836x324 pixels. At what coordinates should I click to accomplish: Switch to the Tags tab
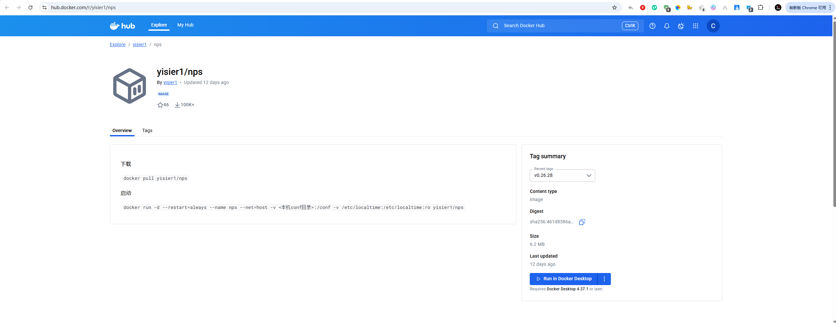(147, 130)
